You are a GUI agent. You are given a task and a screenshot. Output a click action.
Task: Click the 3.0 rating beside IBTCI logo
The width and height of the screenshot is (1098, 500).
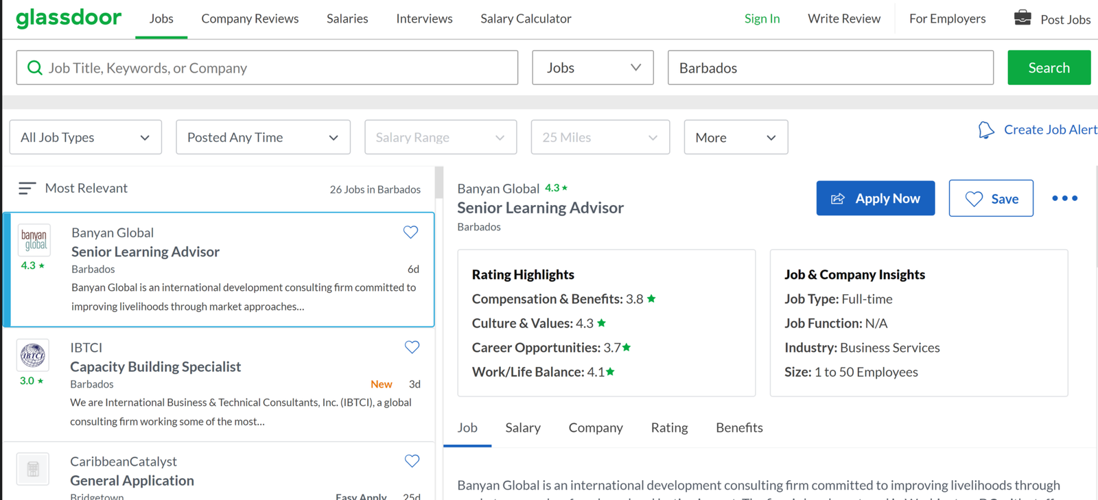coord(32,381)
